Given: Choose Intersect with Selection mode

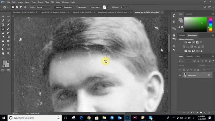Looking at the screenshot, I should [x=25, y=7].
